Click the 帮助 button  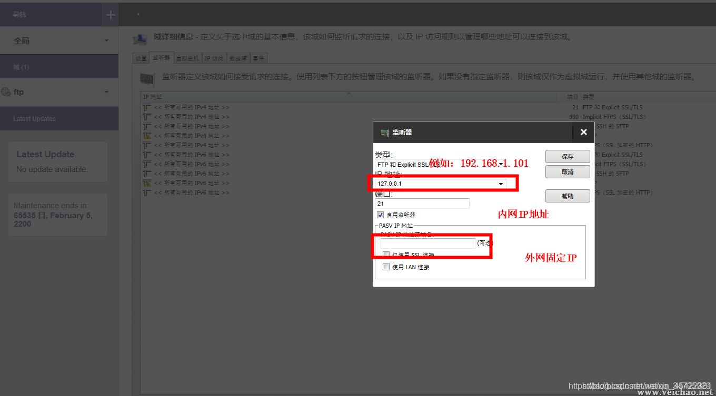(x=568, y=196)
